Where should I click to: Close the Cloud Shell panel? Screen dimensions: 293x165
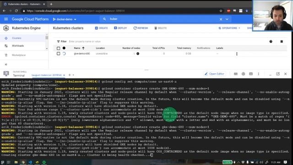point(285,74)
